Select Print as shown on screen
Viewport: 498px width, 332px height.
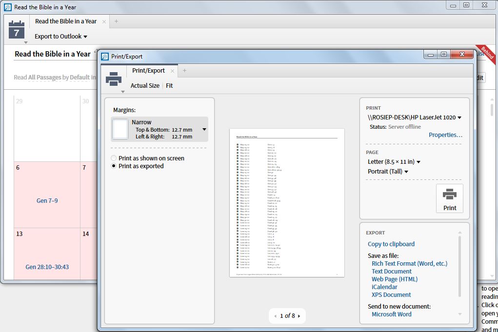pos(148,158)
